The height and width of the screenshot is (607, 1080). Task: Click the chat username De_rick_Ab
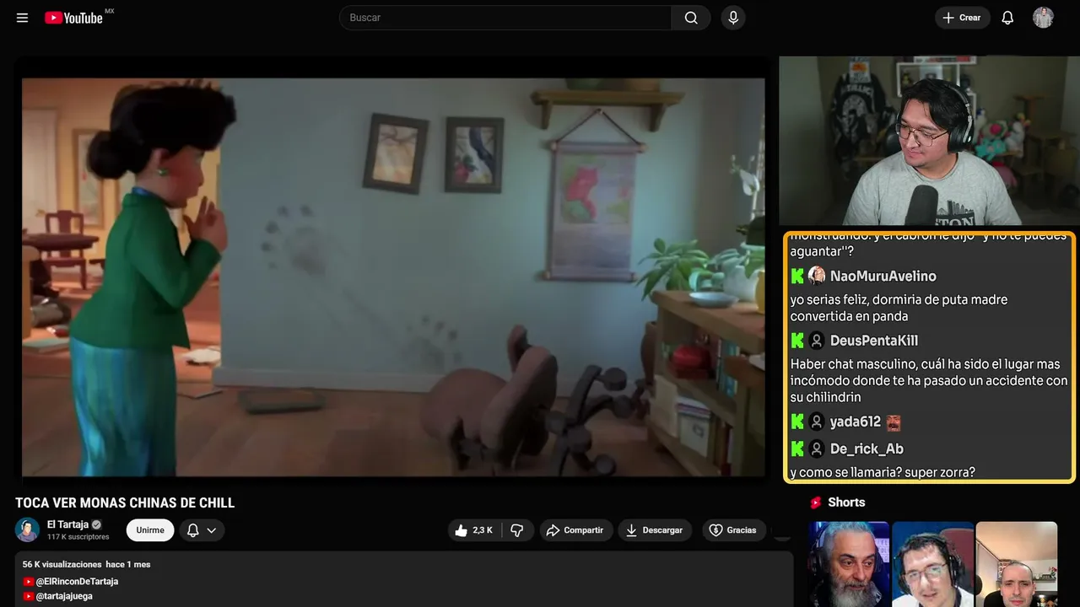tap(867, 449)
